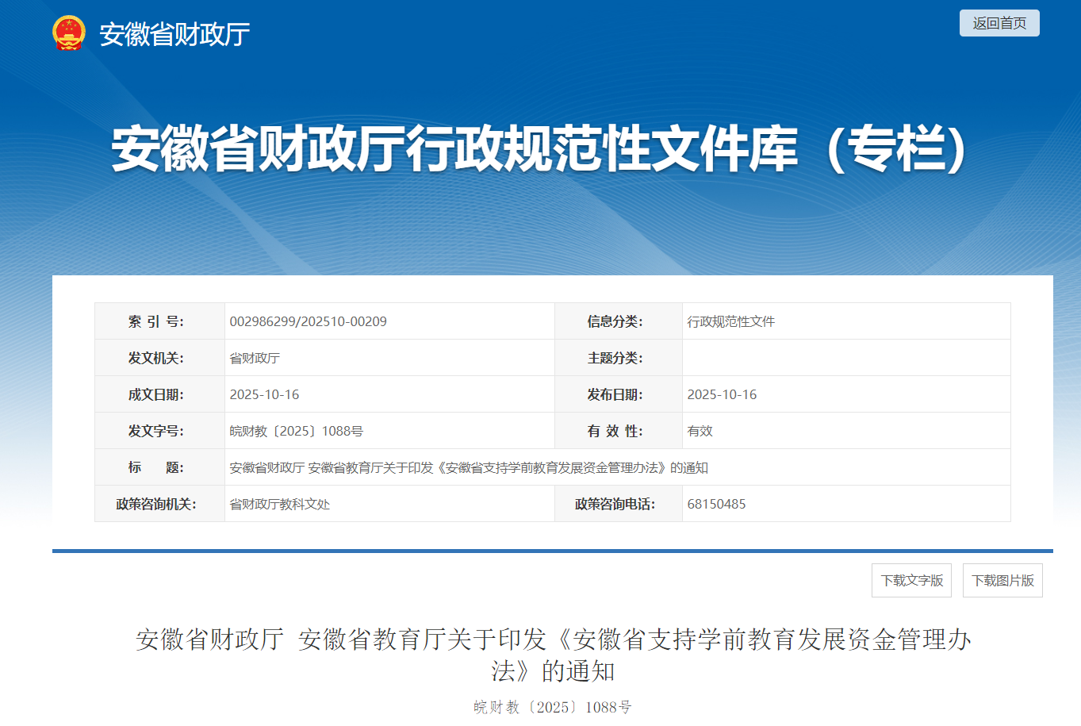Open the document title link in the 标题 row
This screenshot has width=1081, height=726.
(470, 467)
